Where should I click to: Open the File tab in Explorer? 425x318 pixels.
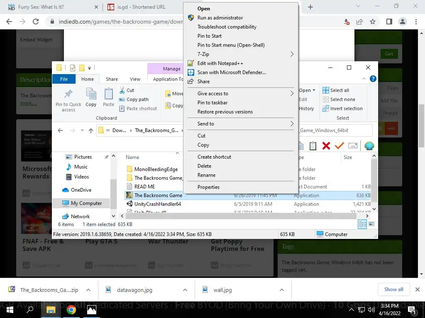point(64,79)
